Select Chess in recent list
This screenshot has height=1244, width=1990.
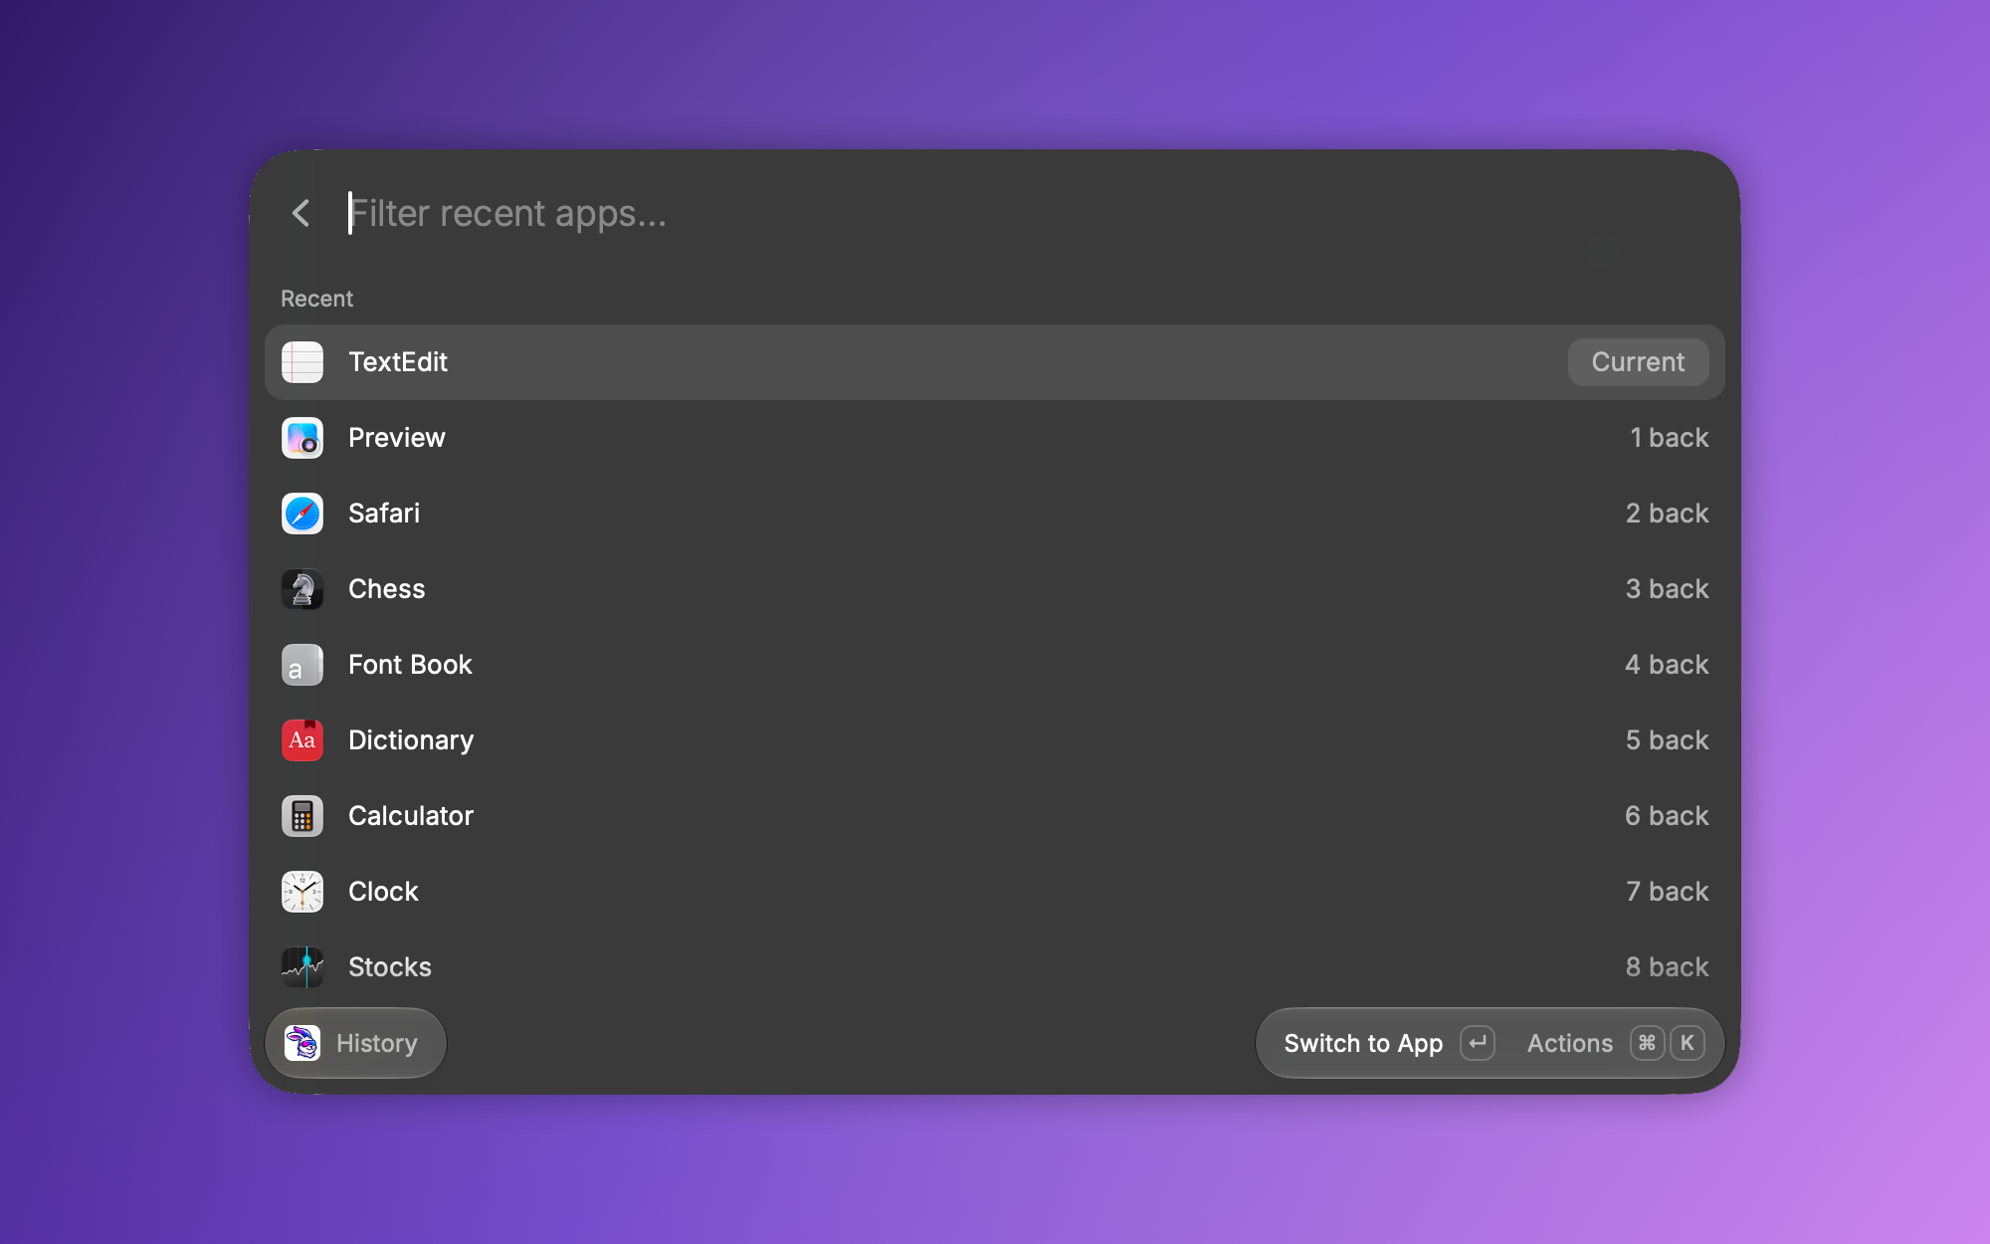[995, 589]
